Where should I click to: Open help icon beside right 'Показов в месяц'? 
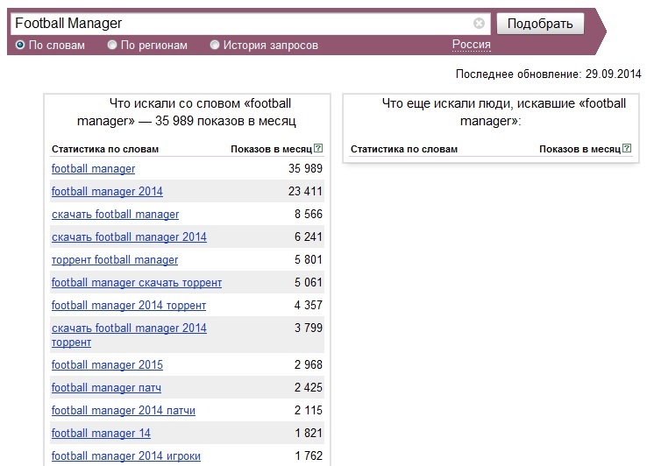[x=627, y=148]
